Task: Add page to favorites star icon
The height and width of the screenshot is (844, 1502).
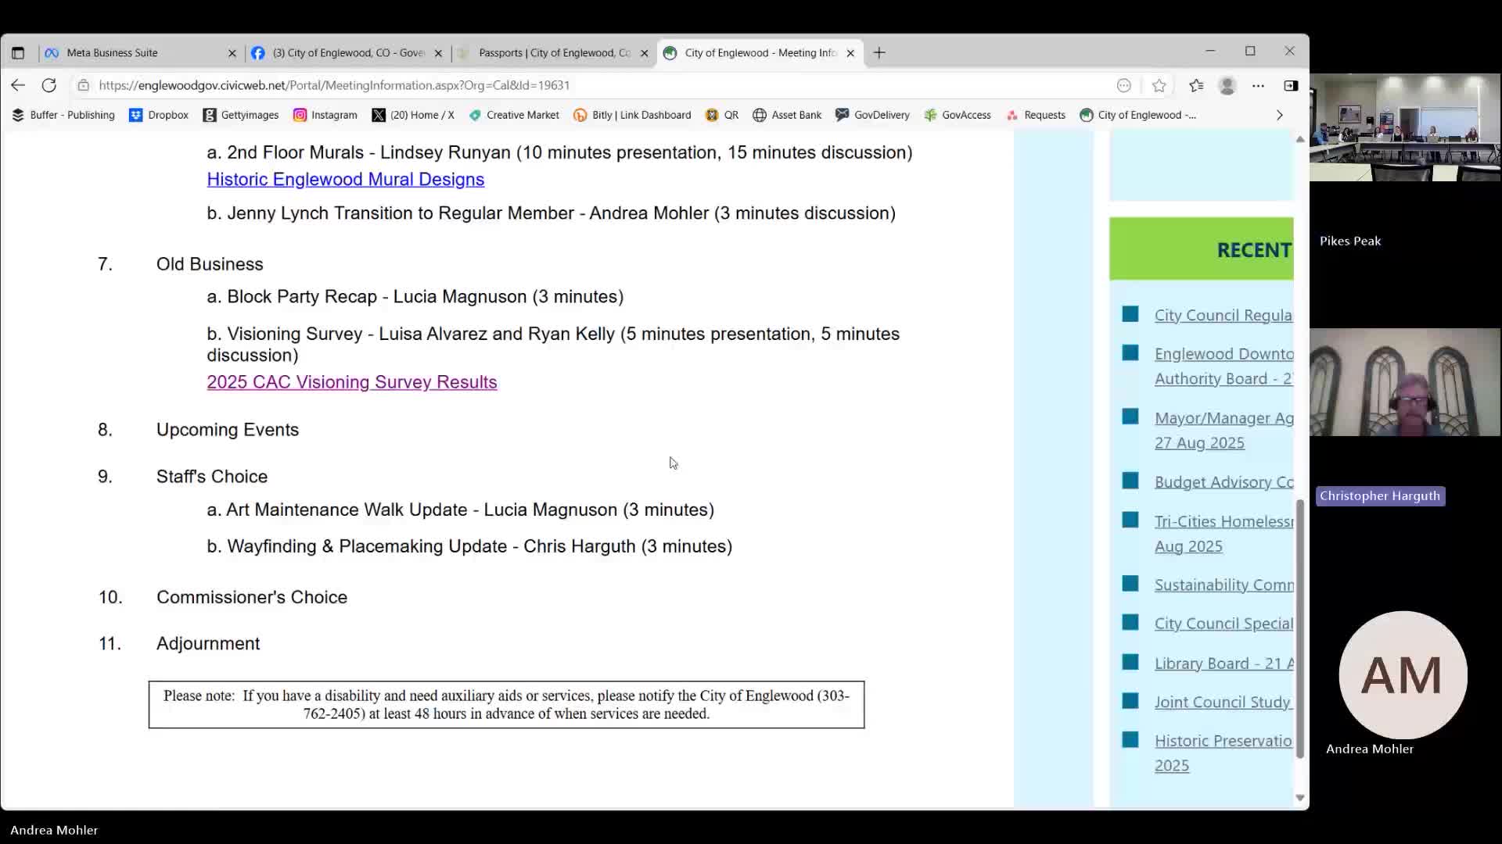Action: coord(1159,85)
